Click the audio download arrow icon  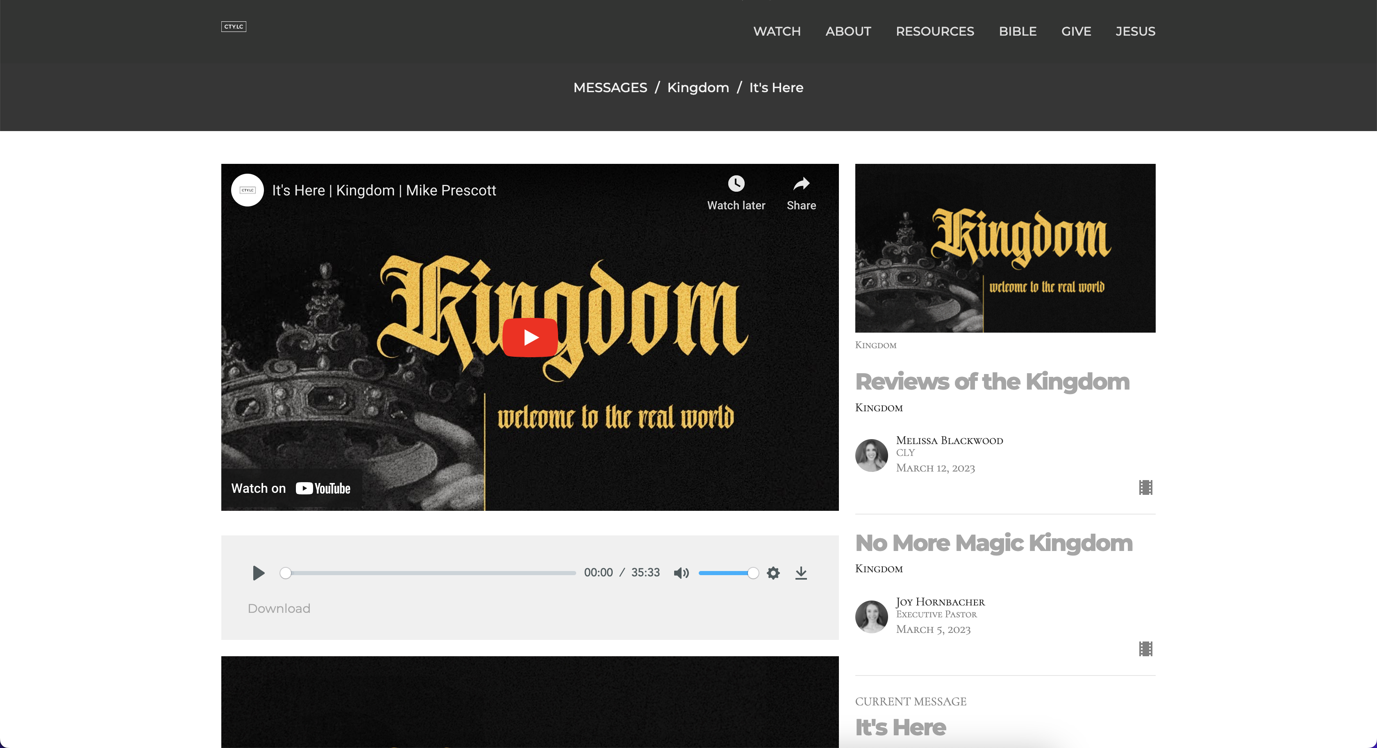(801, 573)
